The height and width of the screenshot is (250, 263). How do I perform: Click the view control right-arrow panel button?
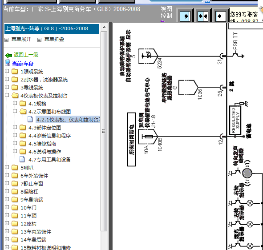click(x=185, y=16)
